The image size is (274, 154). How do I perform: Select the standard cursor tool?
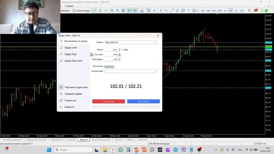[x=149, y=11]
